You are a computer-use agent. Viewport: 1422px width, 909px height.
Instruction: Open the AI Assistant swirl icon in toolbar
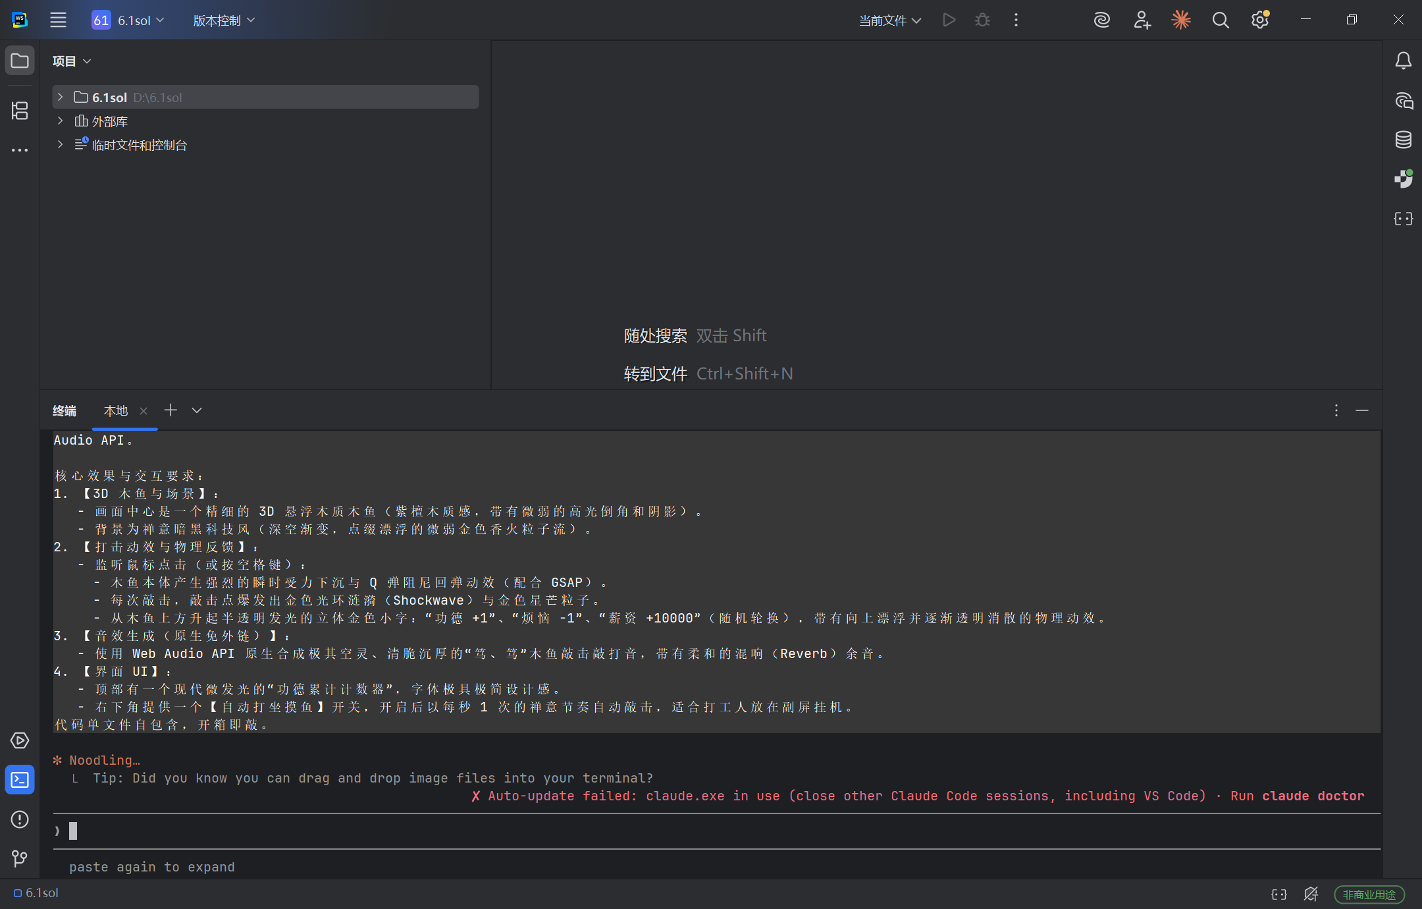[x=1102, y=20]
